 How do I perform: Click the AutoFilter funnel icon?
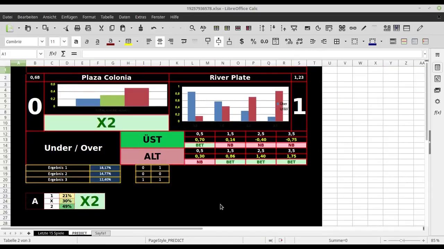coord(294,28)
